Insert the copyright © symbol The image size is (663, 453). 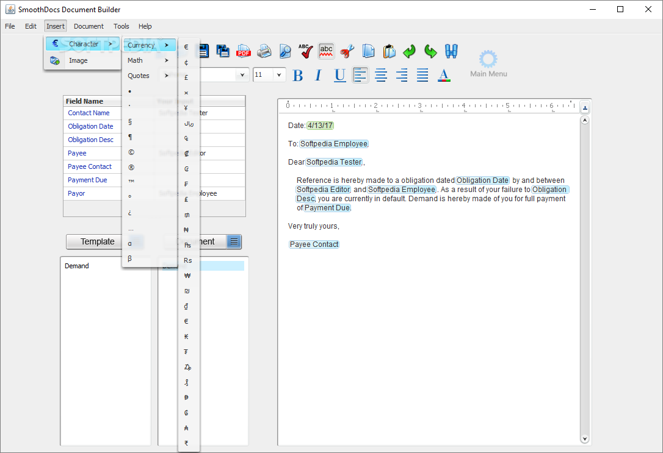coord(131,152)
